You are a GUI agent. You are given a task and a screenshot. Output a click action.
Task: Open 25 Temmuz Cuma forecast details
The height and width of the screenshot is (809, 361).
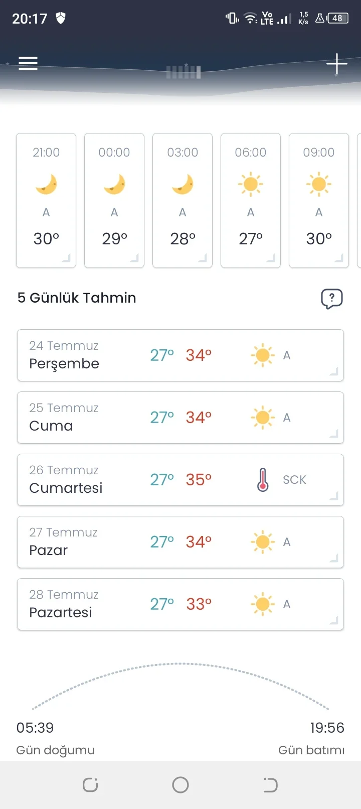(180, 418)
